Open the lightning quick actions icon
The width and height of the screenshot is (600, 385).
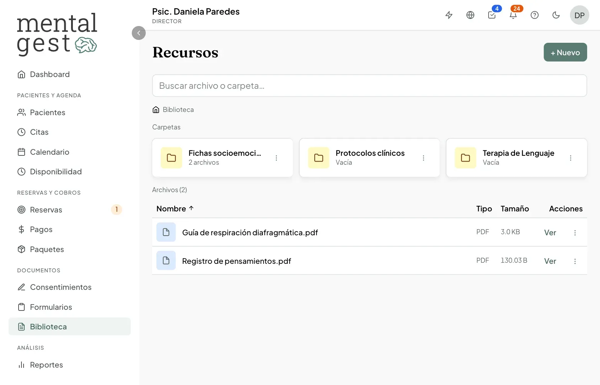tap(449, 15)
